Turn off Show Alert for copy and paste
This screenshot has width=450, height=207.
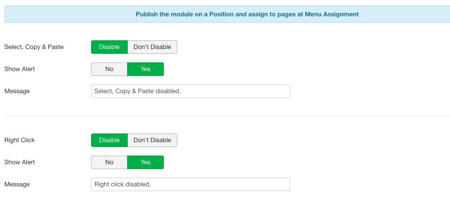pos(109,69)
